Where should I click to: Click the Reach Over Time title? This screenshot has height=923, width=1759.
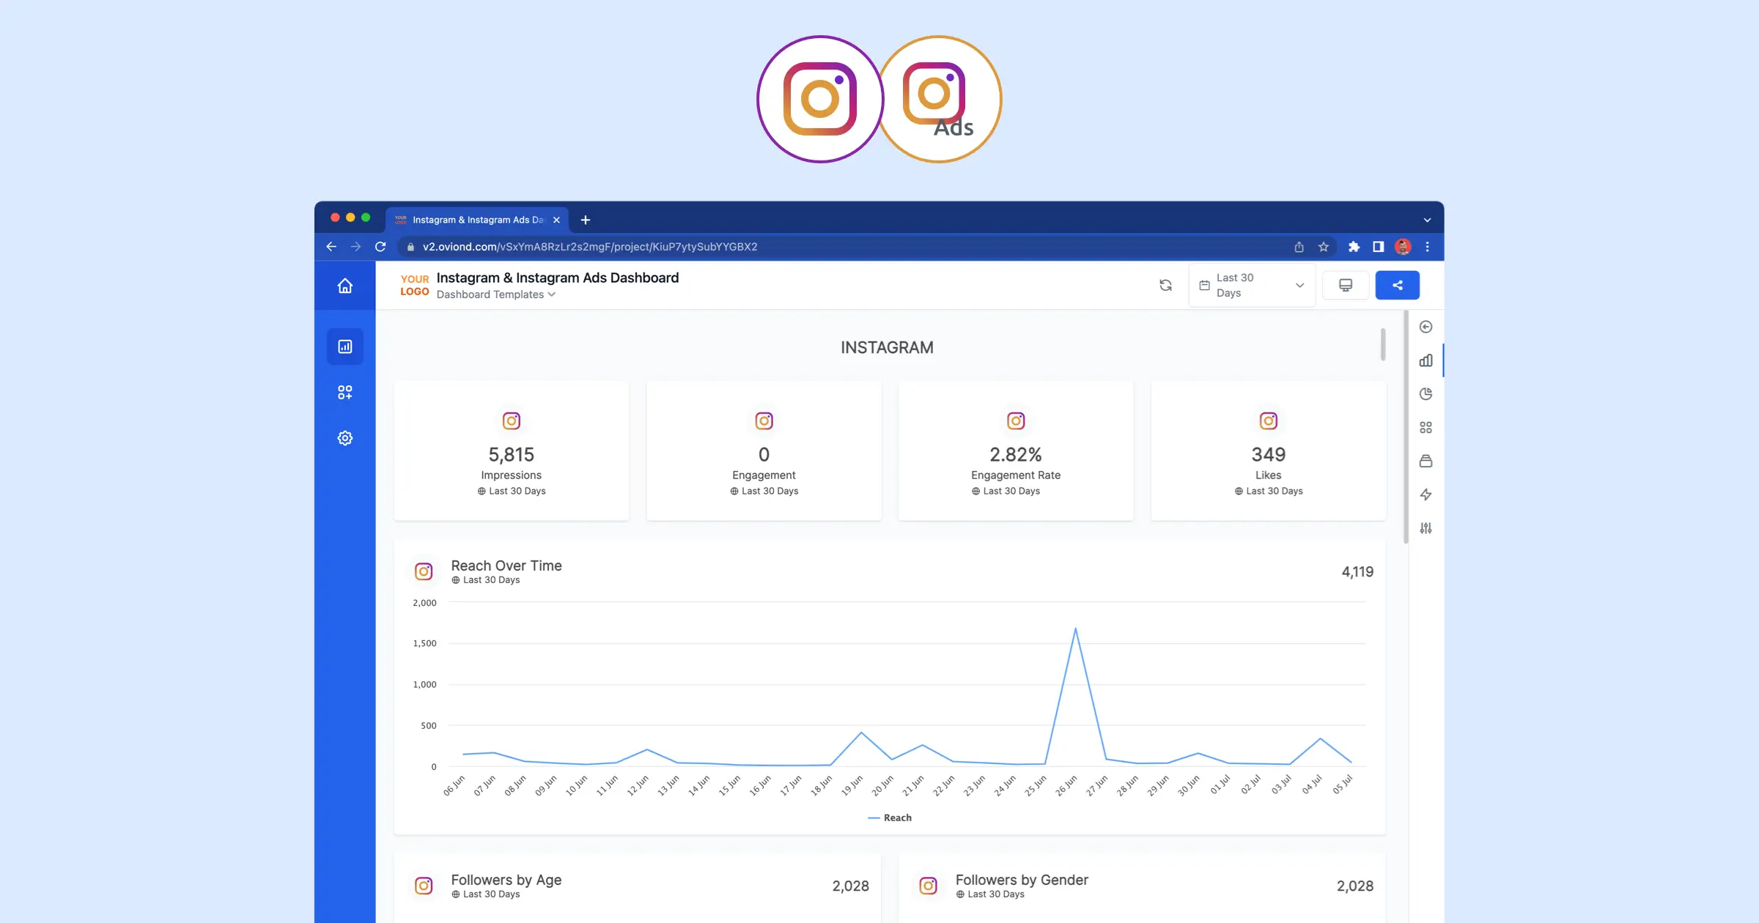(506, 566)
